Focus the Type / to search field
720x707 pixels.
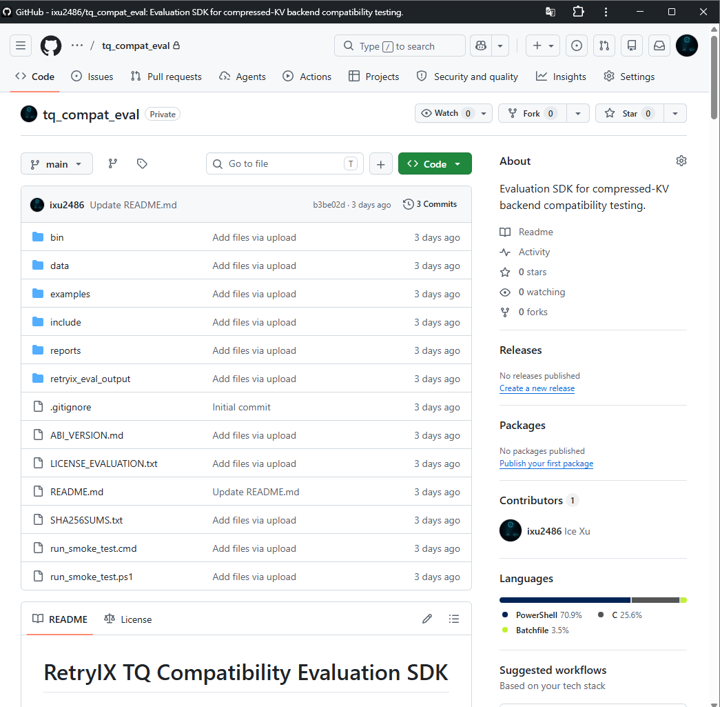pyautogui.click(x=400, y=46)
